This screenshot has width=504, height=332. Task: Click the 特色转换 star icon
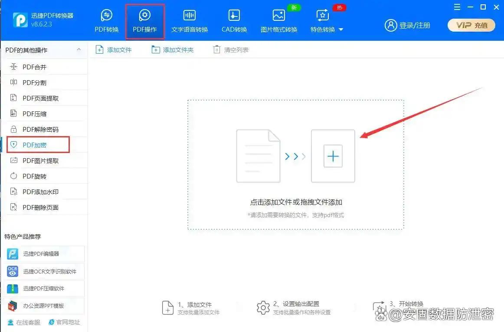322,15
